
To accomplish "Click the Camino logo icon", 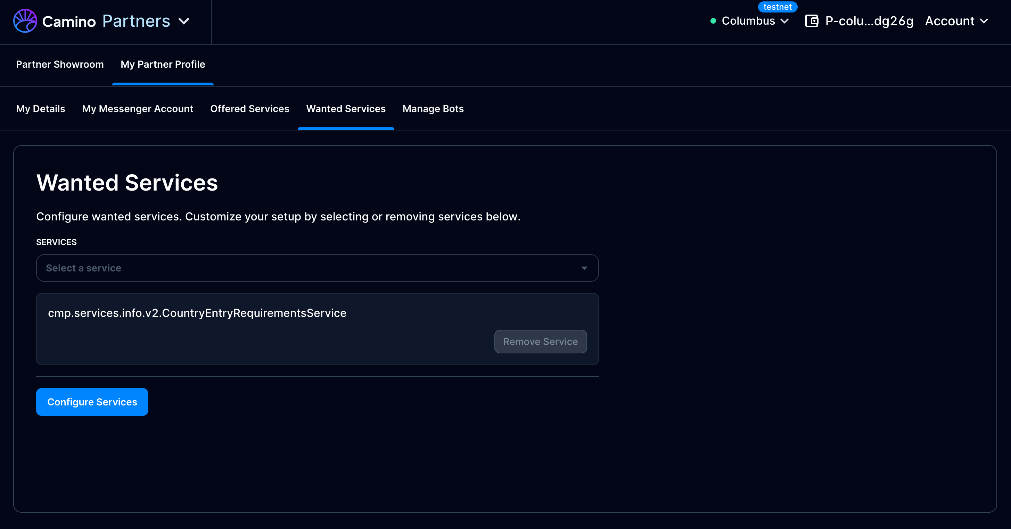I will [25, 21].
